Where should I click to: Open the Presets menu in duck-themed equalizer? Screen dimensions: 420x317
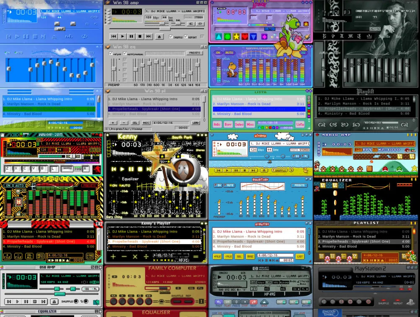299,185
